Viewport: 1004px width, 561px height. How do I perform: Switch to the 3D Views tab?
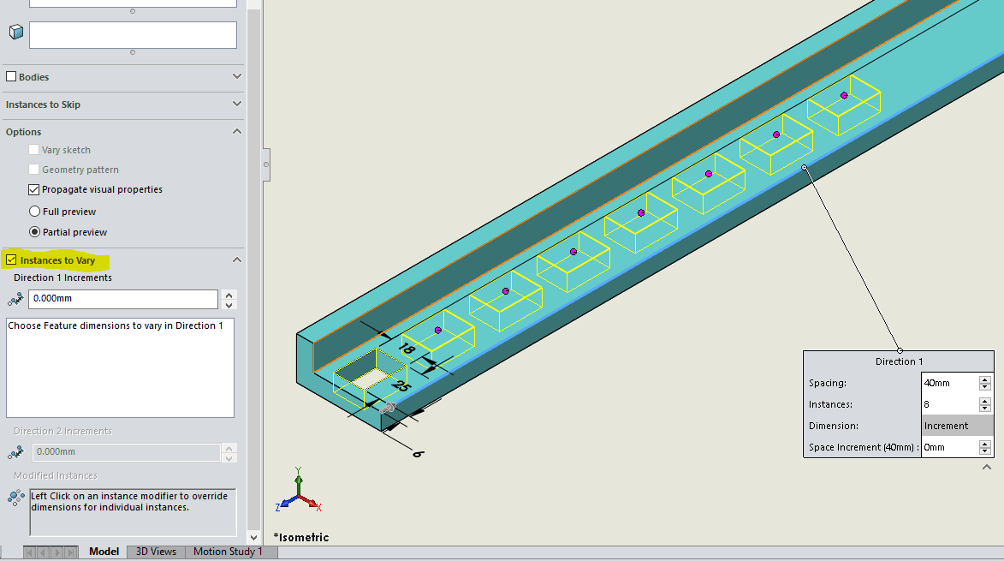tap(156, 552)
